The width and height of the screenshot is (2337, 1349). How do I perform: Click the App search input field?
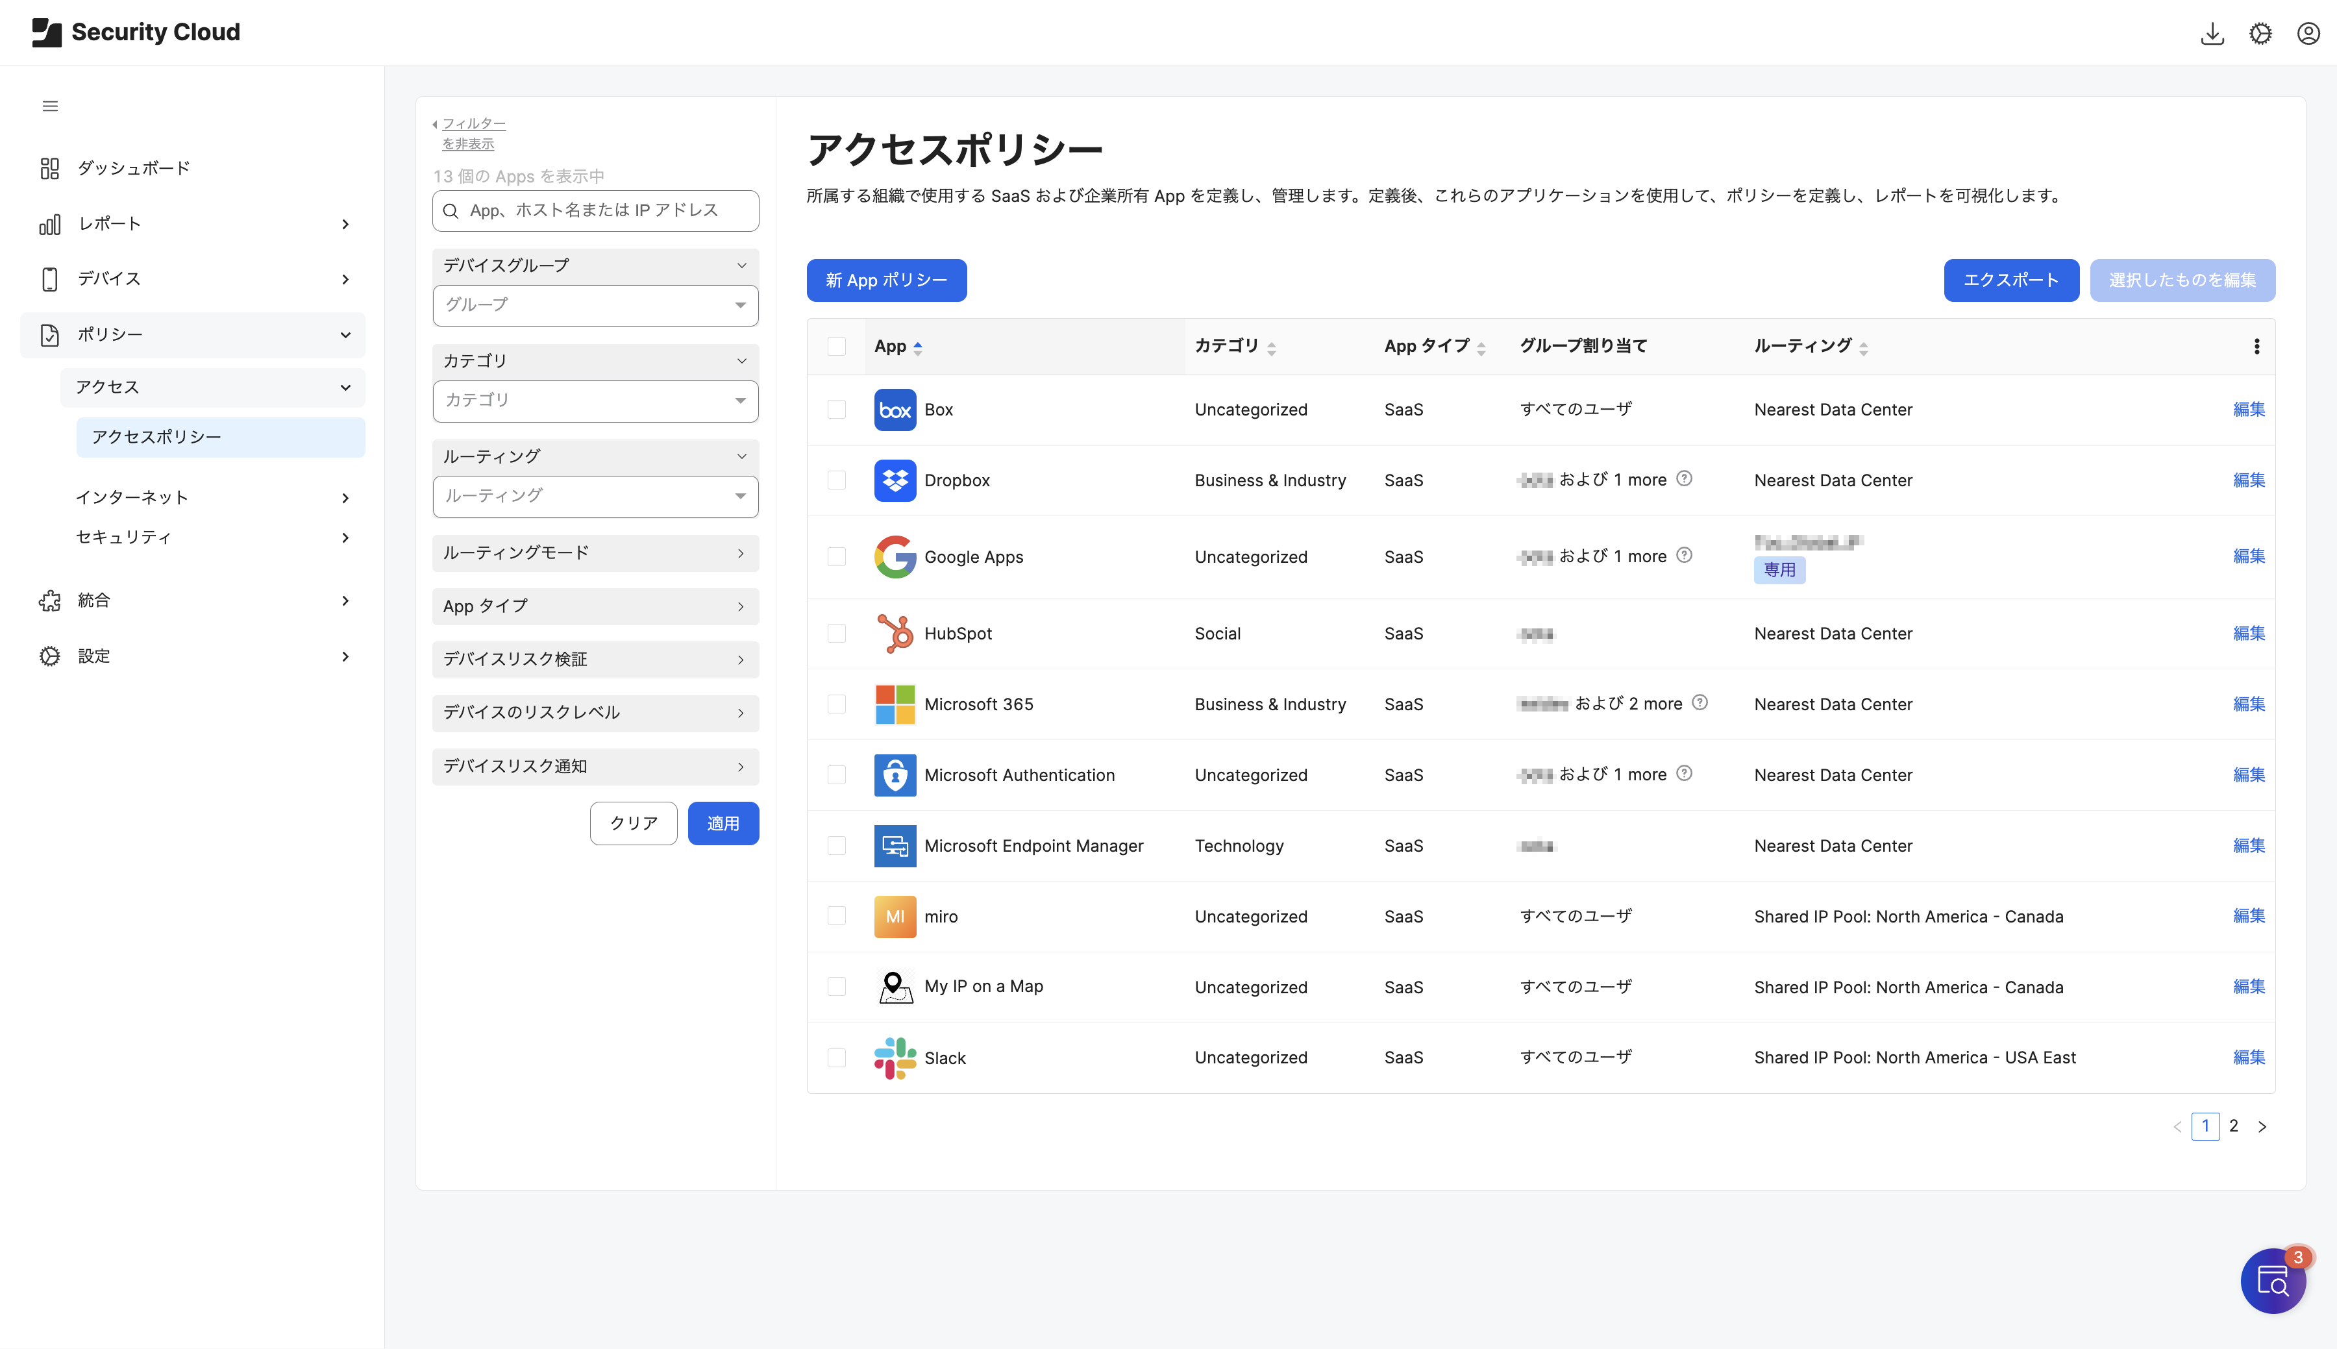click(x=607, y=210)
